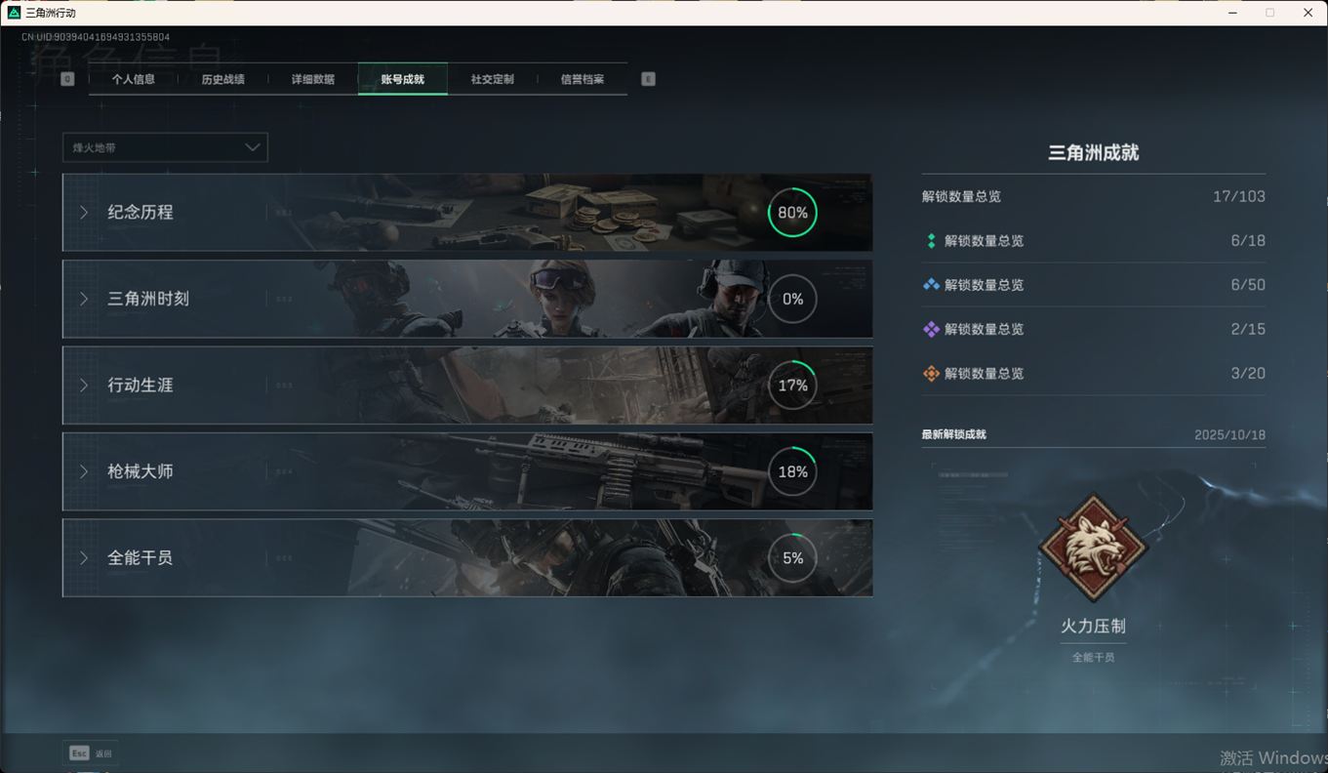
Task: Go to the 详细数据 tab
Action: pyautogui.click(x=312, y=79)
